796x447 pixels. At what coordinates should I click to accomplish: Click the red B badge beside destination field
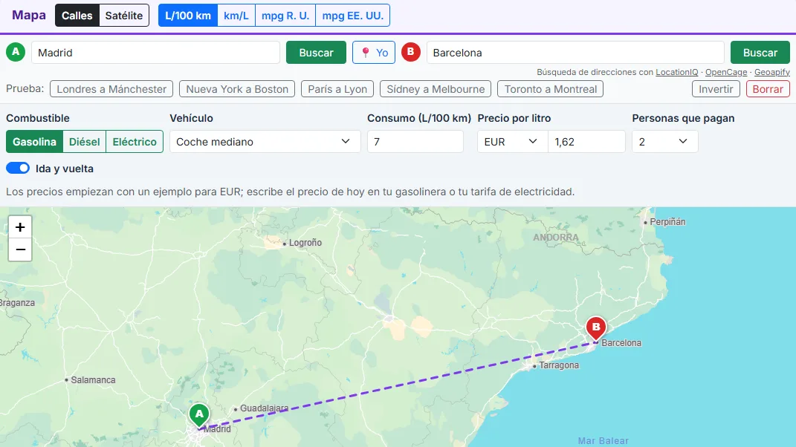[x=411, y=52]
